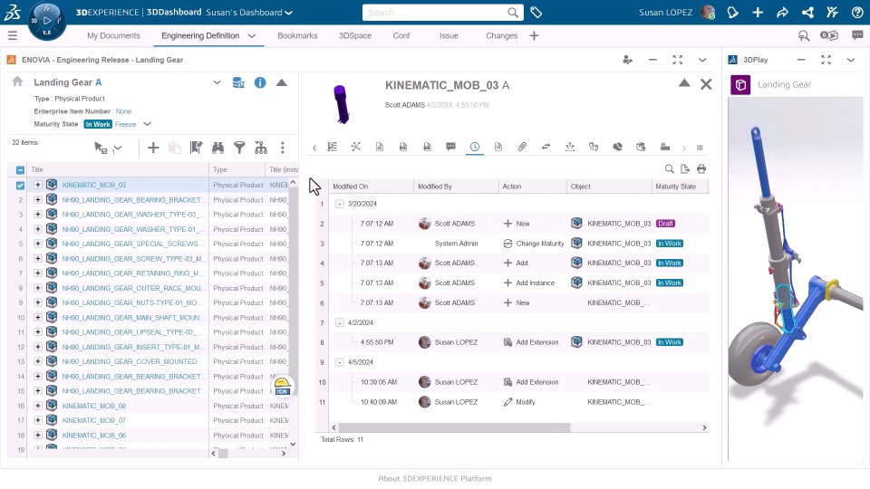Click the 3DPlay cube icon

pyautogui.click(x=740, y=85)
